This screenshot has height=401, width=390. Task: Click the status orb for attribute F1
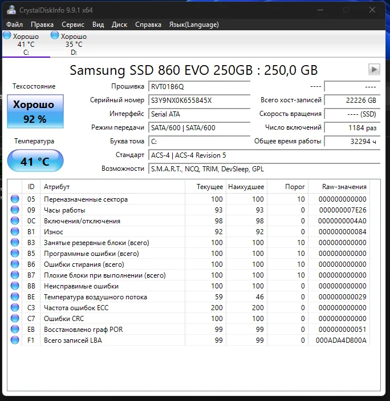coord(15,340)
